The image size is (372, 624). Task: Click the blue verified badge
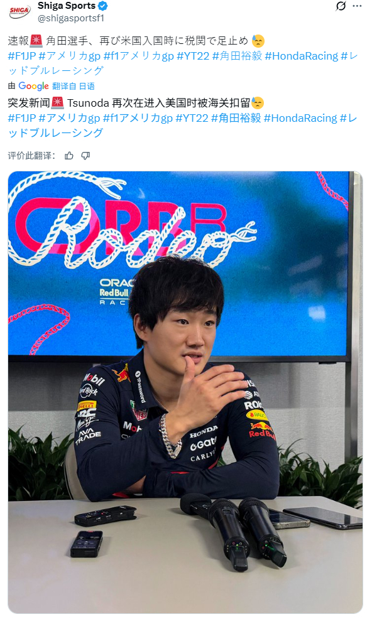coord(103,6)
